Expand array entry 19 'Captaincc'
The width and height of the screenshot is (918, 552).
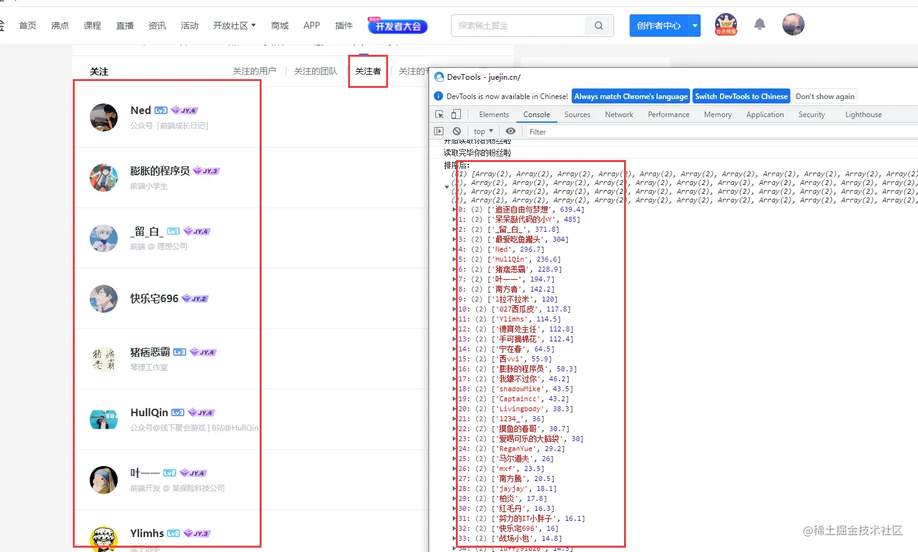(454, 399)
